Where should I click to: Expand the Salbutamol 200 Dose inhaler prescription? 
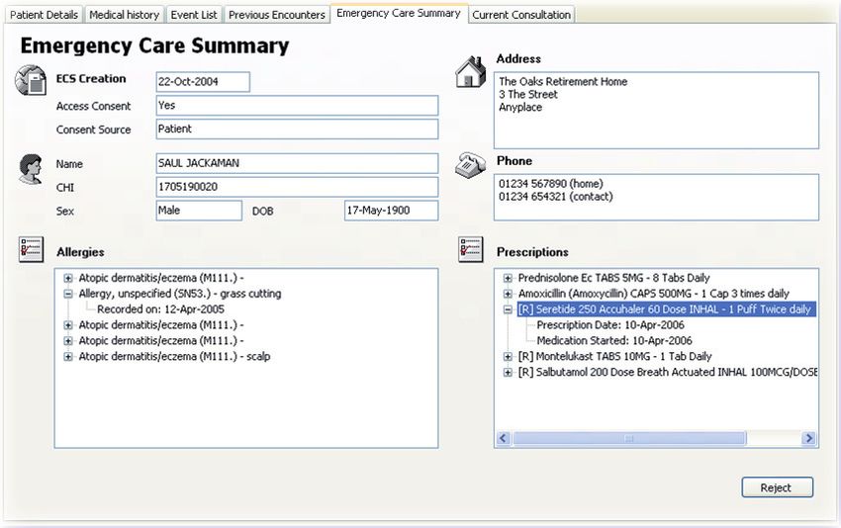click(508, 372)
